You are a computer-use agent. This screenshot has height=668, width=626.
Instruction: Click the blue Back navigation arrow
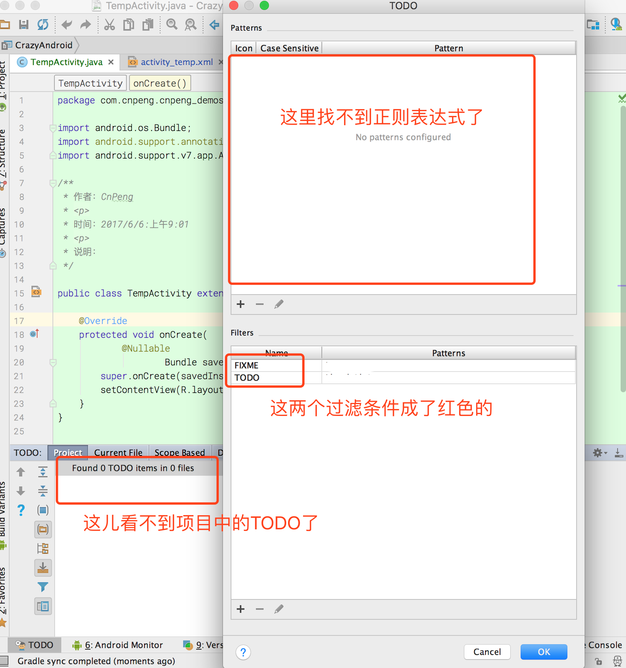pyautogui.click(x=214, y=25)
